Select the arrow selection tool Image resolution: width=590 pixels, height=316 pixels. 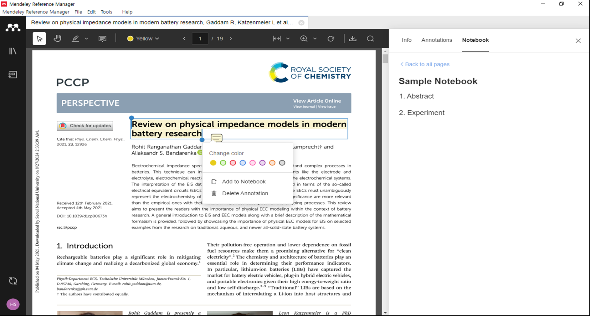39,39
